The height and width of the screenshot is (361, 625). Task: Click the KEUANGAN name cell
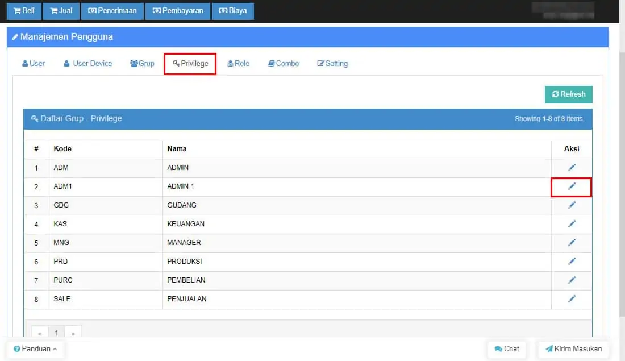357,224
